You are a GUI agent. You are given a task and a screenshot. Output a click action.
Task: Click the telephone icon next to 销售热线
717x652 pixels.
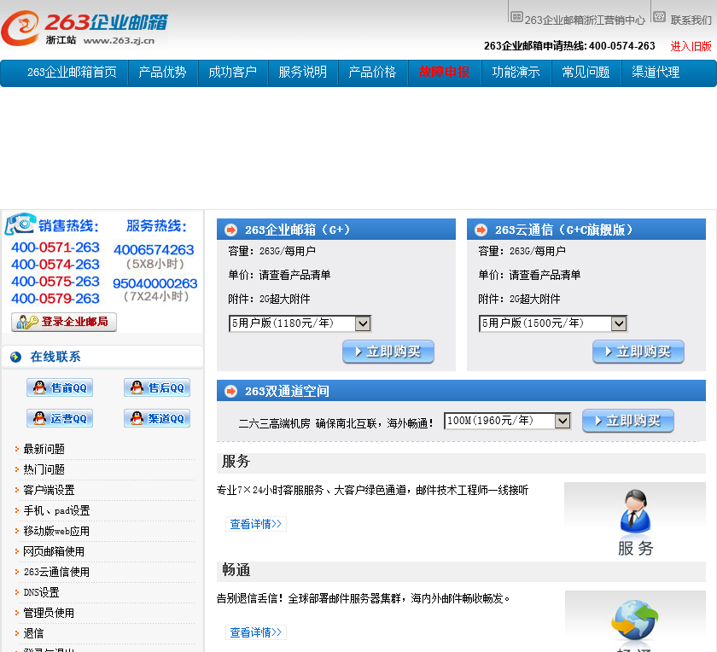point(20,224)
